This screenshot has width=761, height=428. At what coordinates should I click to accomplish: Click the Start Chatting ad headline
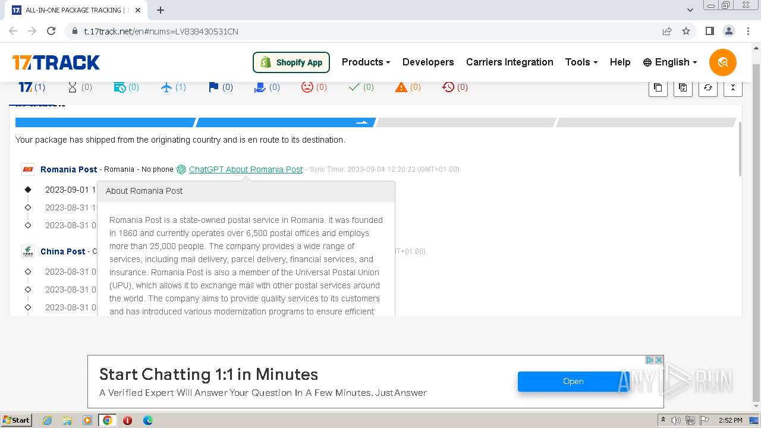(x=209, y=374)
